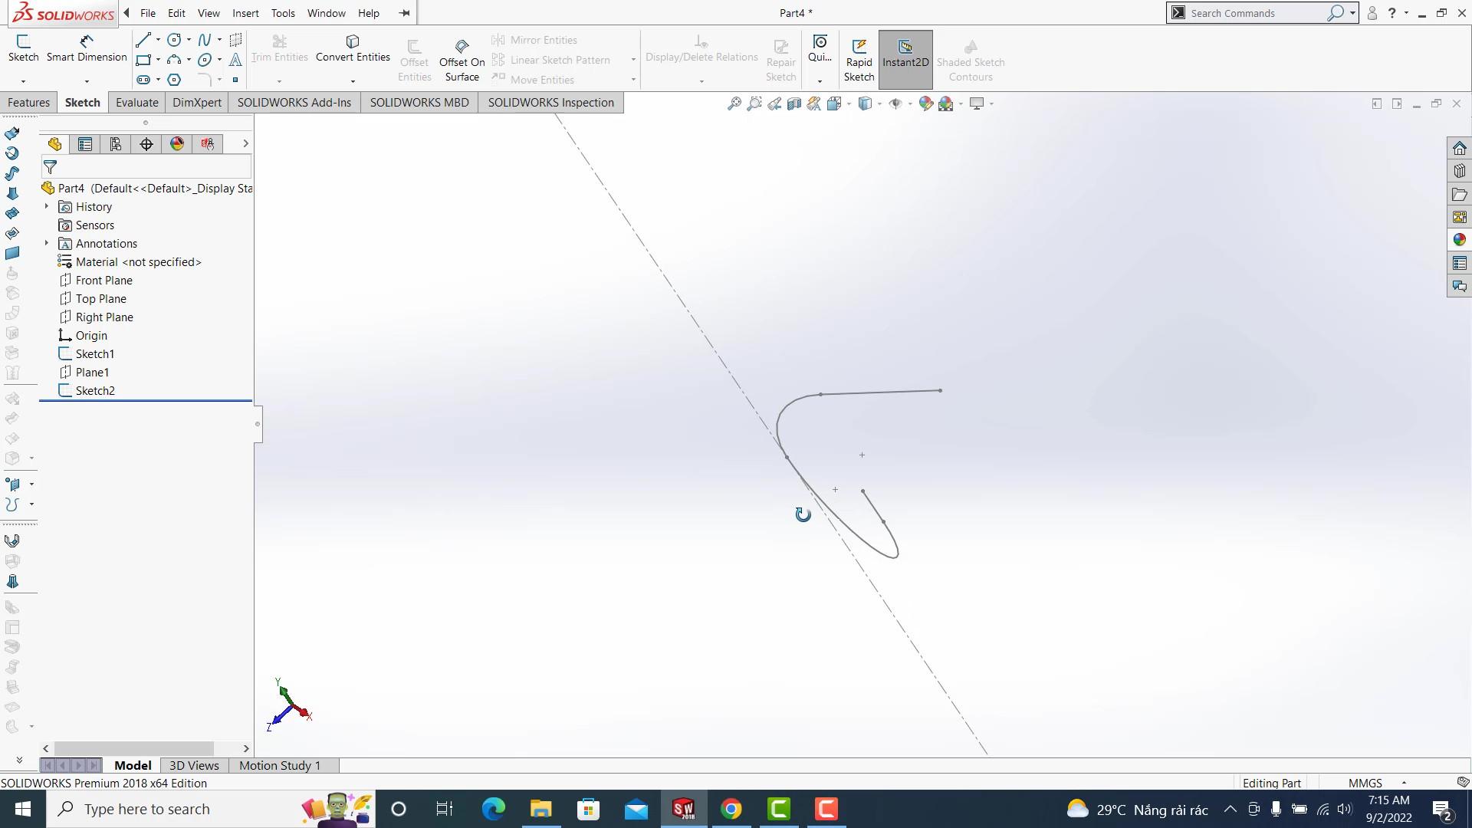
Task: Open Custom Properties task pane tab
Action: 1460,263
